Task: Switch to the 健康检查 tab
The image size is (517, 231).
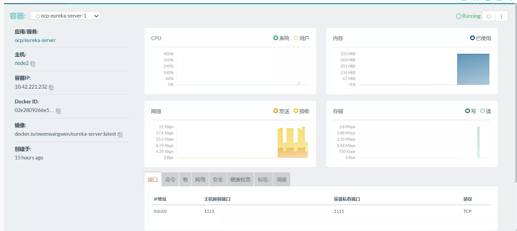Action: [240, 180]
